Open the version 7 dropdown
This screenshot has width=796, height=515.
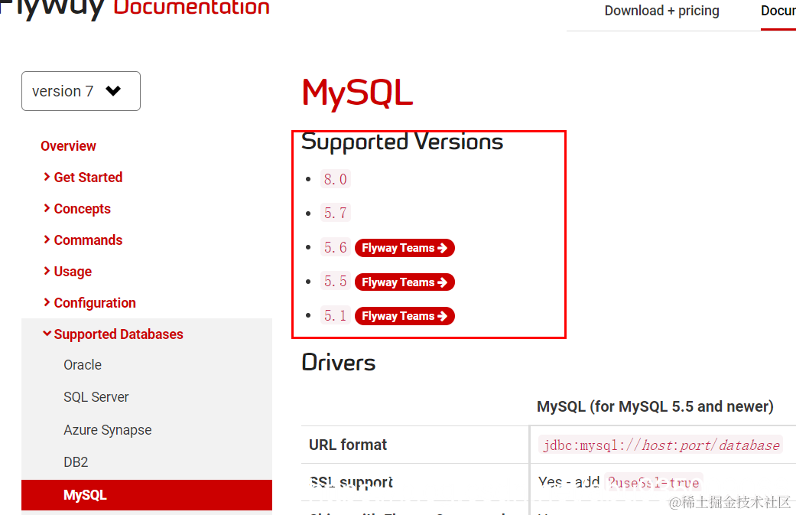pyautogui.click(x=81, y=91)
